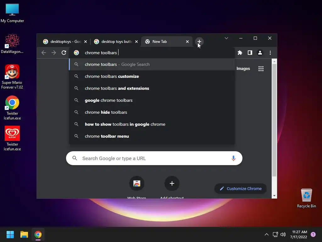The image size is (322, 242).
Task: Close the New Tab tab
Action: click(187, 42)
